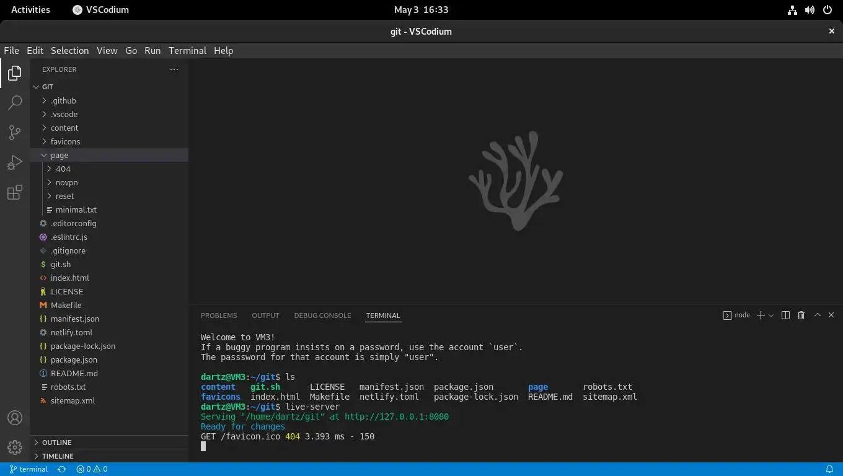Screen dimensions: 843x476
Task: Open the Explorer view in activity bar
Action: point(15,73)
